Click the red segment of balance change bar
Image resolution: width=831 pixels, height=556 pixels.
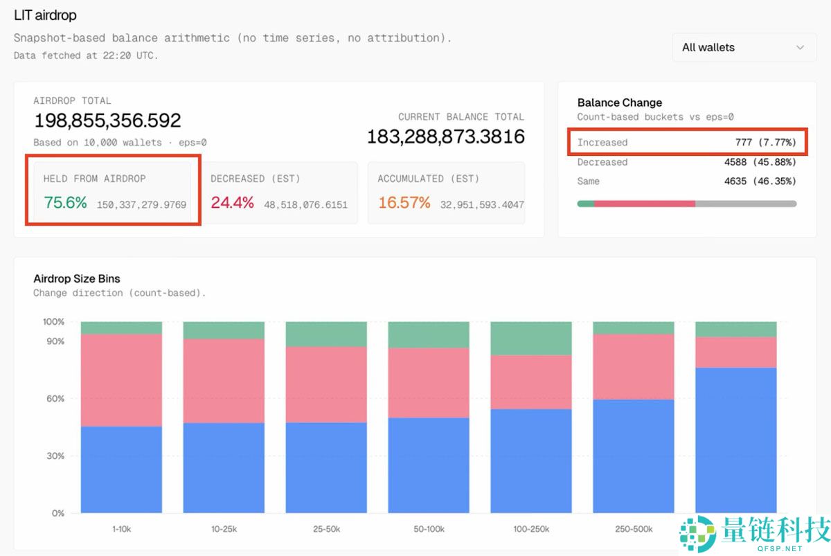[x=645, y=204]
